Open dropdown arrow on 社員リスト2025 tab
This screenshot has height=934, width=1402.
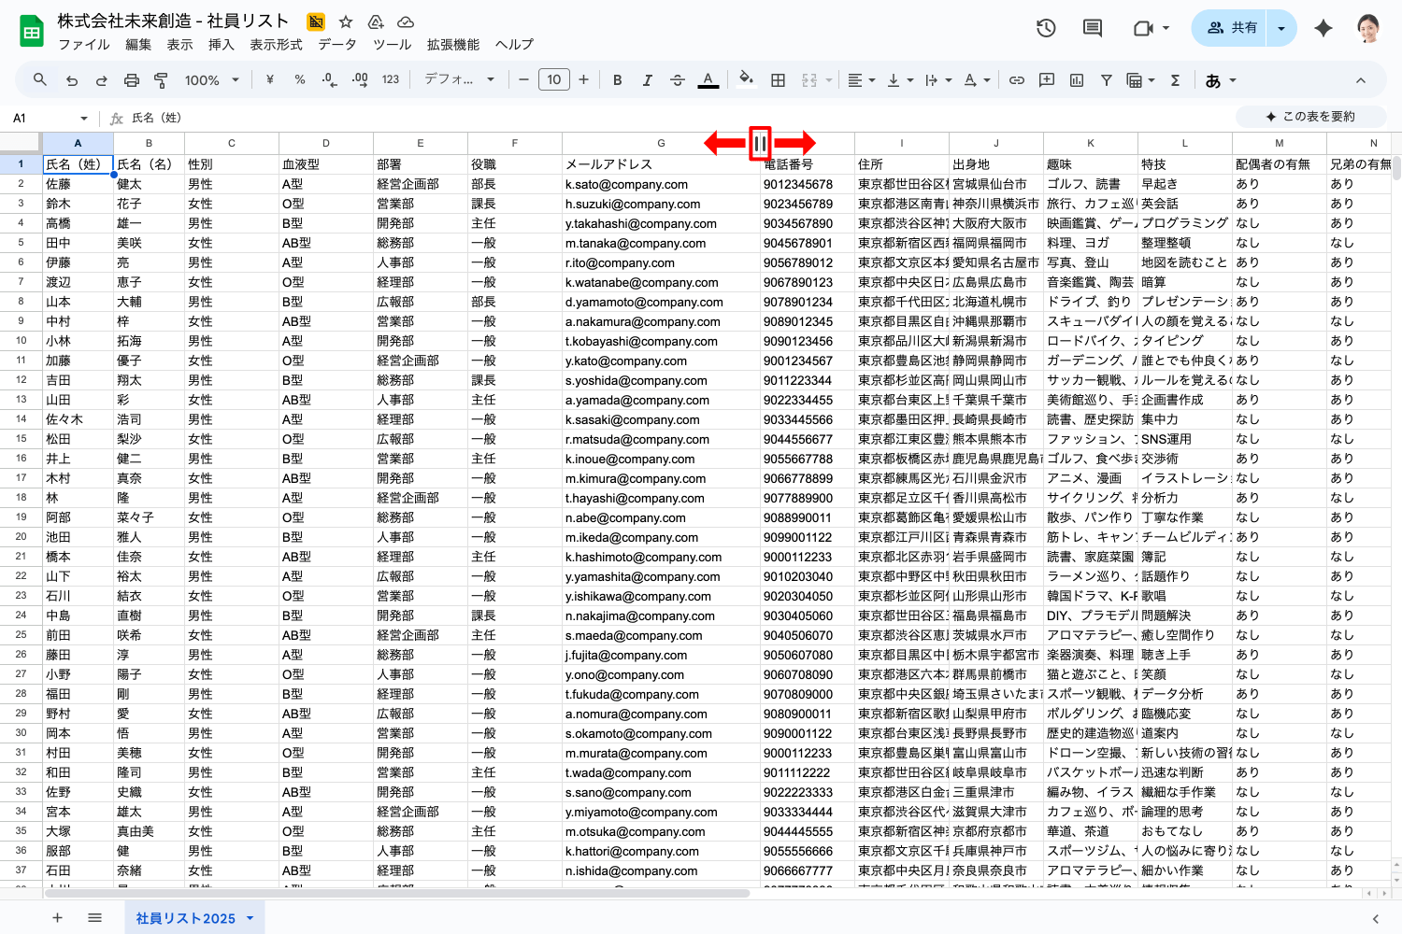tap(250, 918)
